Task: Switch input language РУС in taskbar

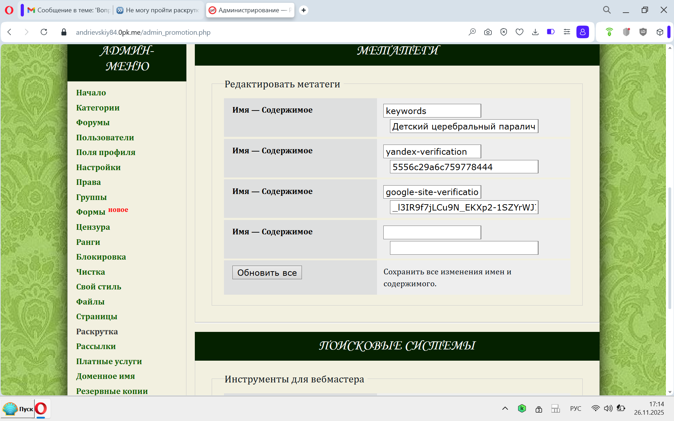Action: [x=575, y=408]
